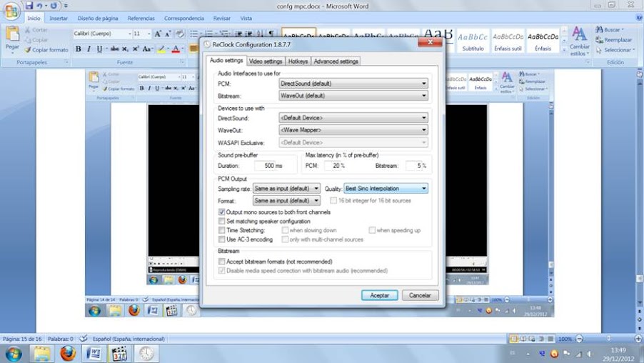Screen dimensions: 644x363
Task: Open the Windows Start menu orb
Action: tap(14, 354)
